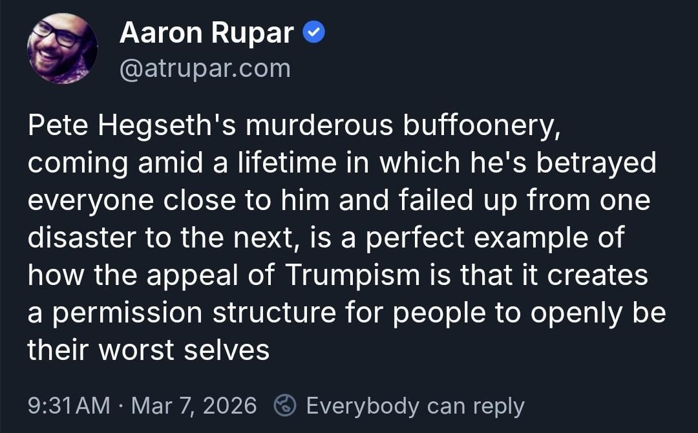Click the blue verified checkmark badge

click(x=314, y=32)
